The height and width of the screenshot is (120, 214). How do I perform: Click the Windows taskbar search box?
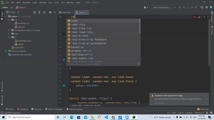point(31,117)
